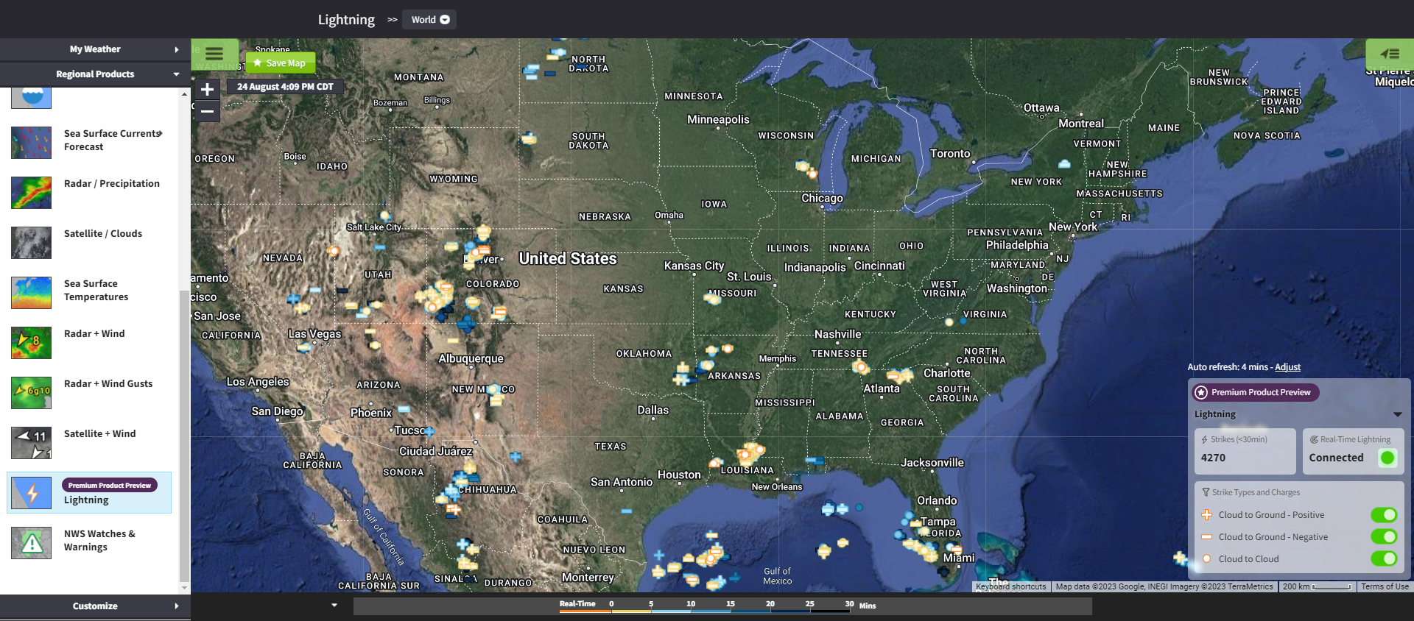The image size is (1414, 621).
Task: Click the 20 minute mark on the timeline
Action: (x=770, y=604)
